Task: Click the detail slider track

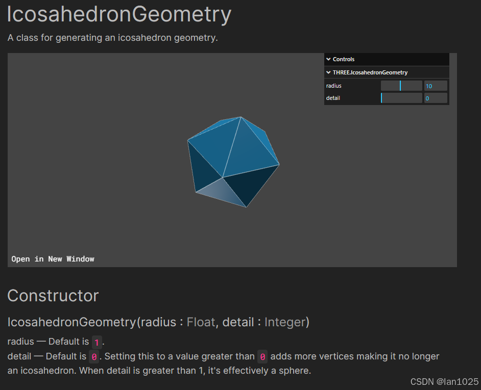Action: 401,97
